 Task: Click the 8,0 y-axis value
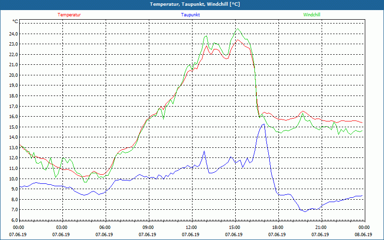tap(15, 199)
